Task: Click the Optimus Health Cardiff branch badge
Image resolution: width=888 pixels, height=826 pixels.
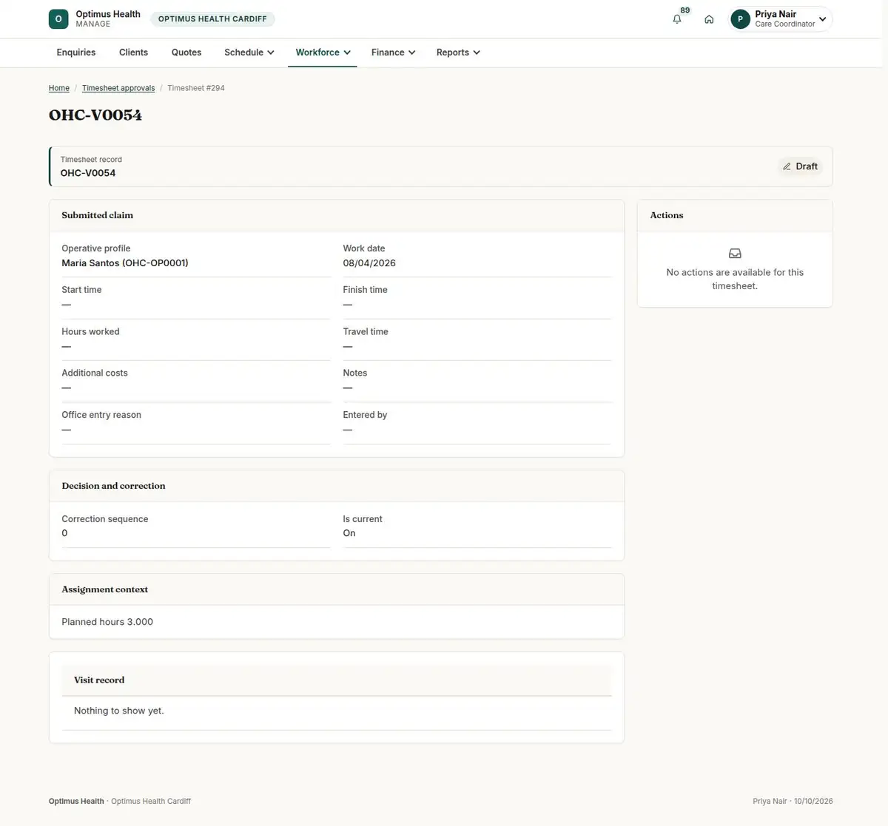Action: point(212,19)
